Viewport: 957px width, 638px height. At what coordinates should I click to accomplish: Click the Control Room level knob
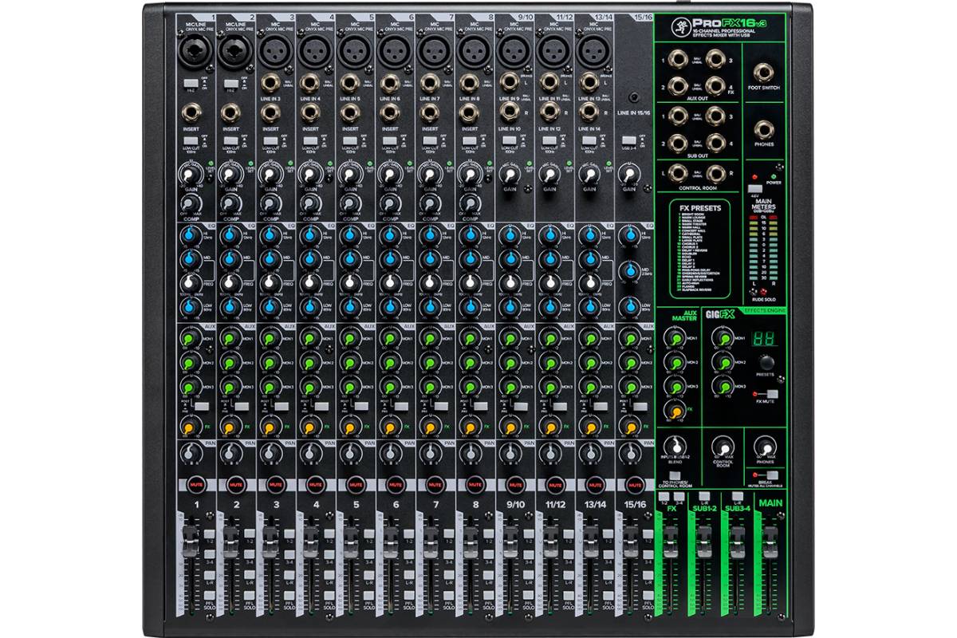723,446
